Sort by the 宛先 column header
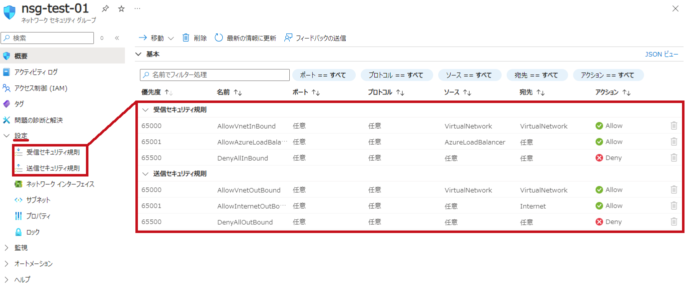The image size is (687, 286). point(532,92)
